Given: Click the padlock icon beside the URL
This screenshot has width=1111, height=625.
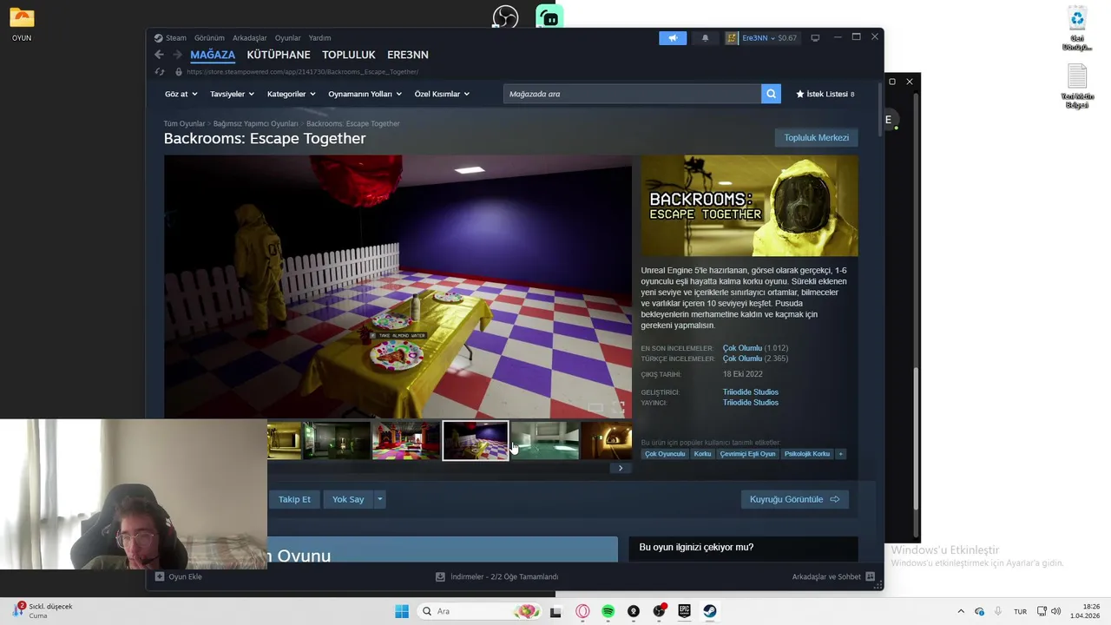Looking at the screenshot, I should [x=179, y=72].
